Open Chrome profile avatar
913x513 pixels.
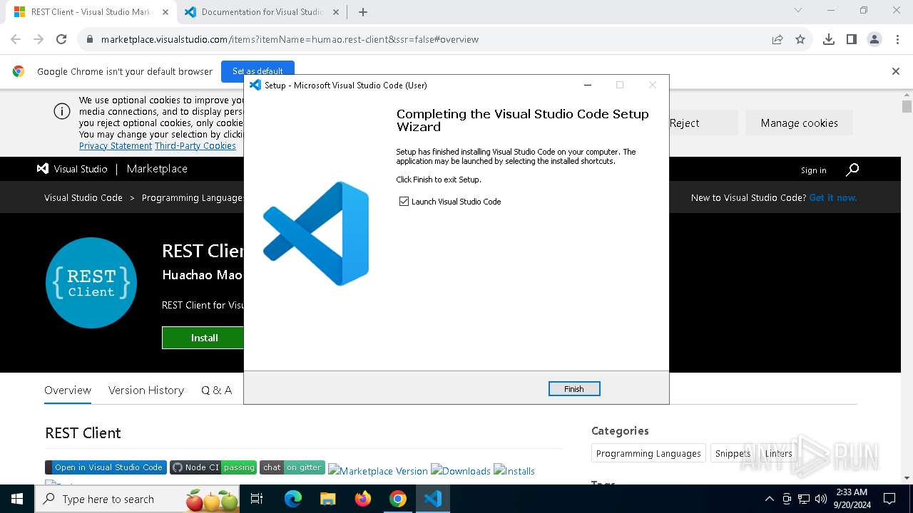874,39
